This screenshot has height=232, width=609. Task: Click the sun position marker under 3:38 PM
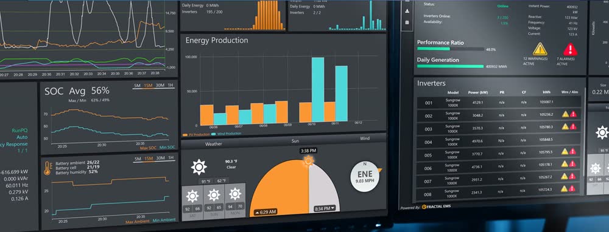tap(308, 160)
